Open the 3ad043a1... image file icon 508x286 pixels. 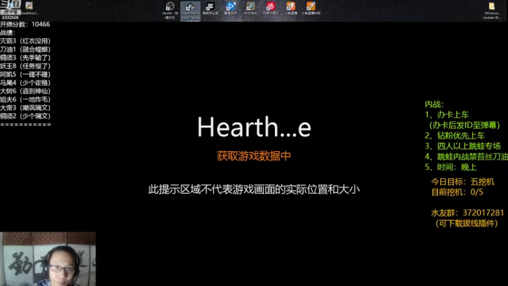tap(29, 8)
